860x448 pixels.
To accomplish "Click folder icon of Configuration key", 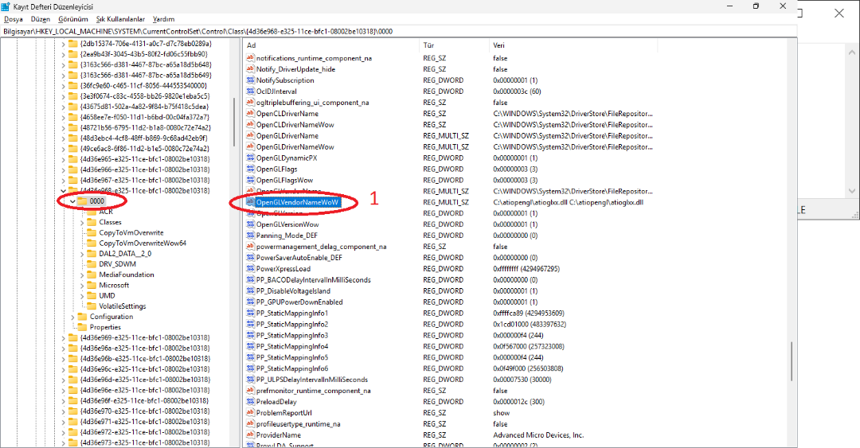I will [x=82, y=317].
